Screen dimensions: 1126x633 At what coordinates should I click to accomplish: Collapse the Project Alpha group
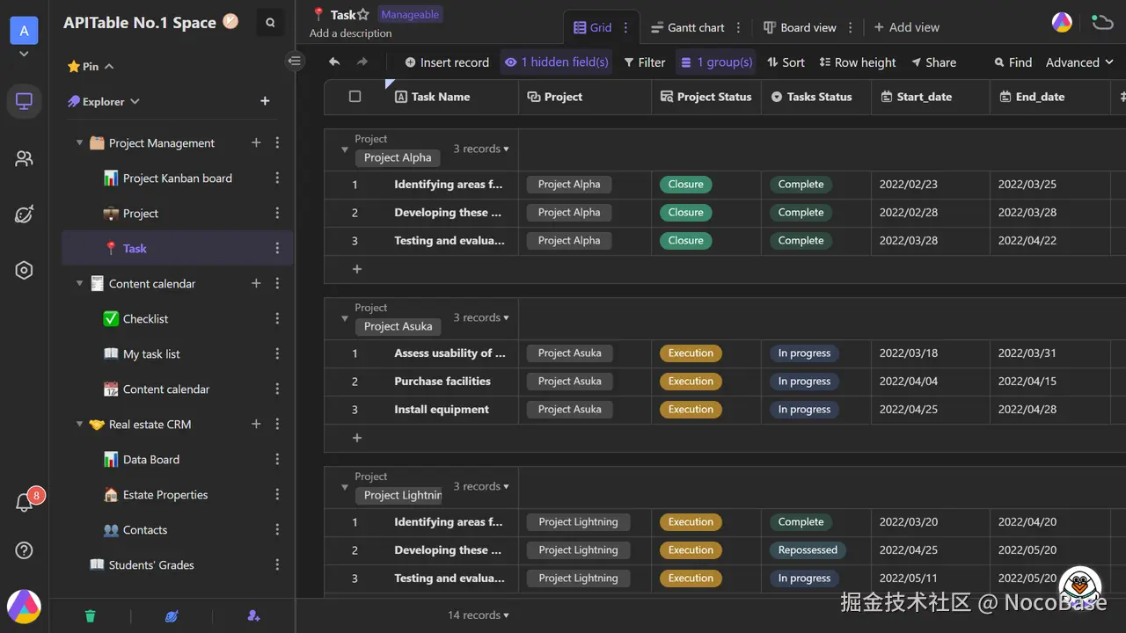(345, 149)
